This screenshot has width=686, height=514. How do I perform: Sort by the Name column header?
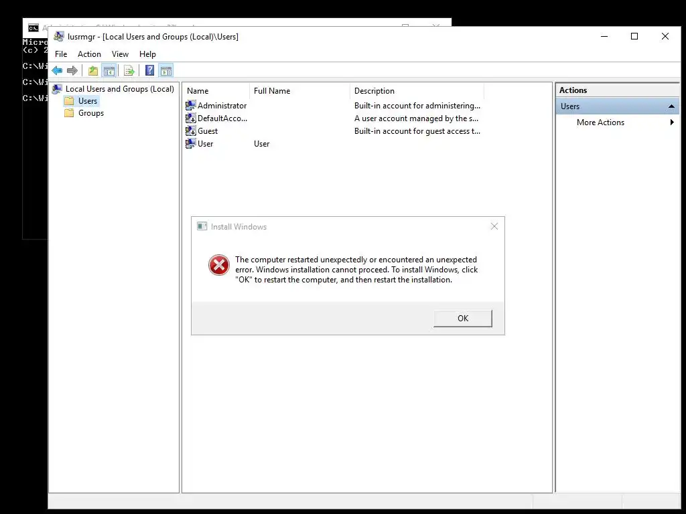pos(216,91)
